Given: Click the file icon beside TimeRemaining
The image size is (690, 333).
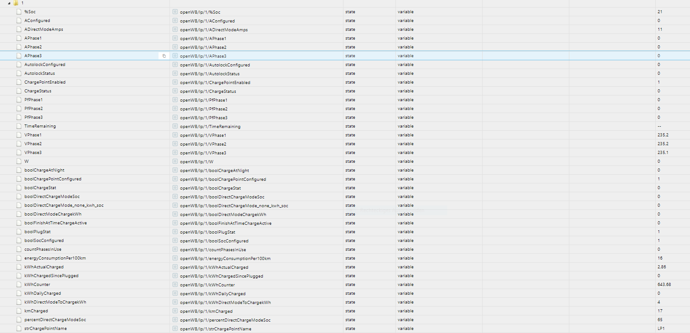Looking at the screenshot, I should 19,126.
